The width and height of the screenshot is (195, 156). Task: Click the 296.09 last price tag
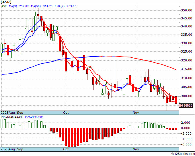186,105
